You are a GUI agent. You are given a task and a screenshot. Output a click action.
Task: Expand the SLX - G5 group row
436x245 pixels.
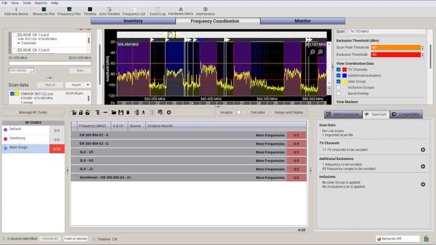coord(189,152)
